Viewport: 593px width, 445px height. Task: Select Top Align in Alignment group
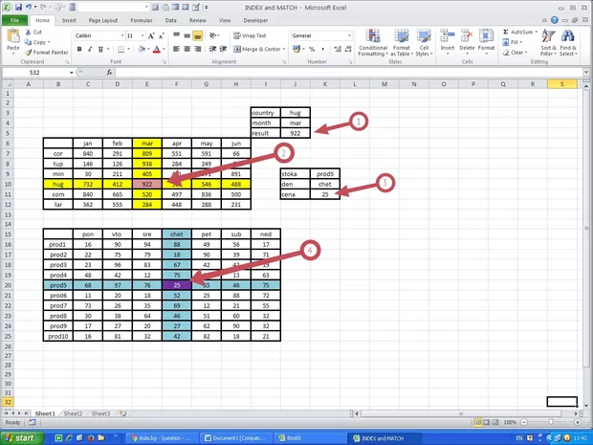point(177,35)
